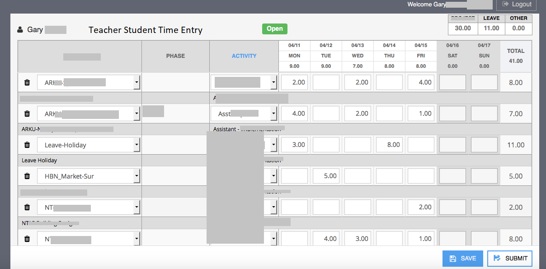The image size is (546, 269).
Task: Click the PHASE column header
Action: [x=175, y=56]
